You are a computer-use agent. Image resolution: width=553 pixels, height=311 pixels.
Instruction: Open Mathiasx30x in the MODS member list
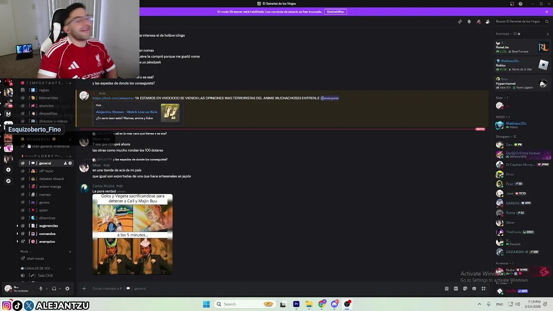tap(521, 125)
